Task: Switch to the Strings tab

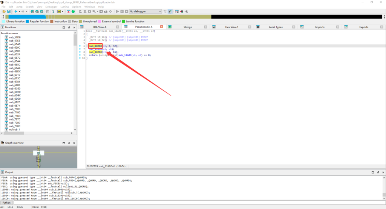Action: [x=188, y=27]
